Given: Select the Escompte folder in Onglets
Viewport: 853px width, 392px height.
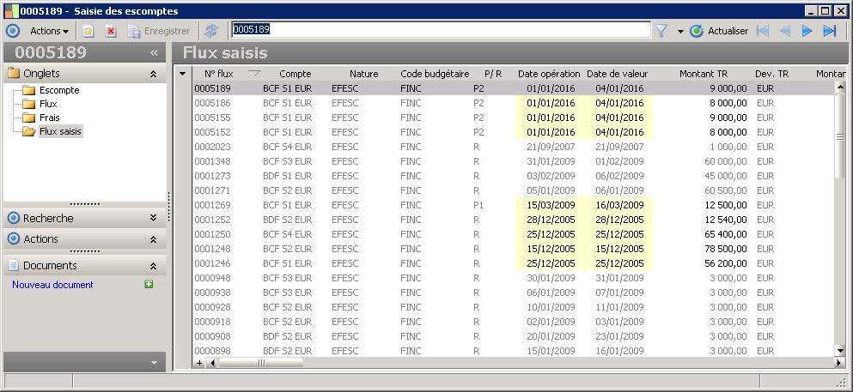Looking at the screenshot, I should (59, 90).
